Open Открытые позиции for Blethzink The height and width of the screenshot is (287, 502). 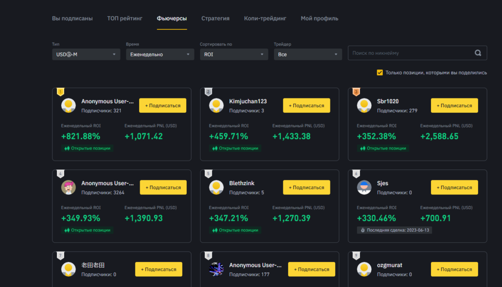pos(235,230)
